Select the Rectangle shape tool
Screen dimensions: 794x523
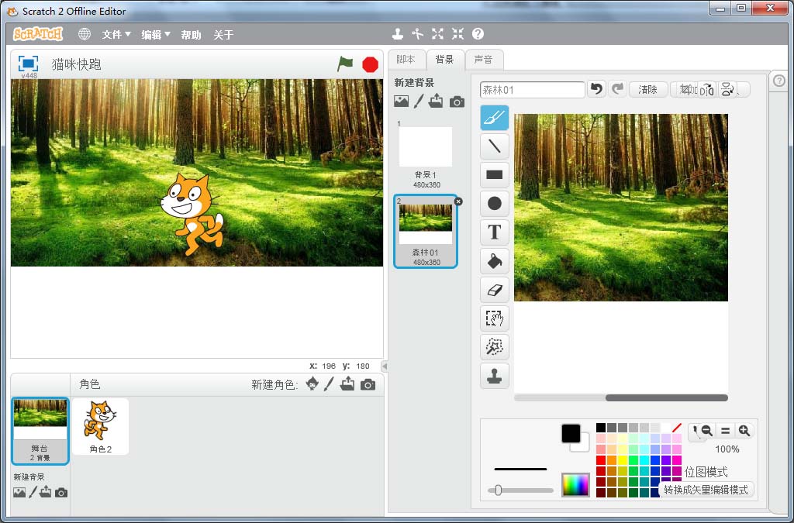click(x=495, y=174)
